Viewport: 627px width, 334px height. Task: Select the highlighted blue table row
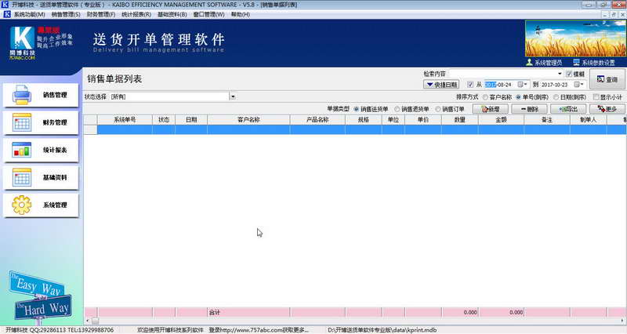(x=362, y=129)
